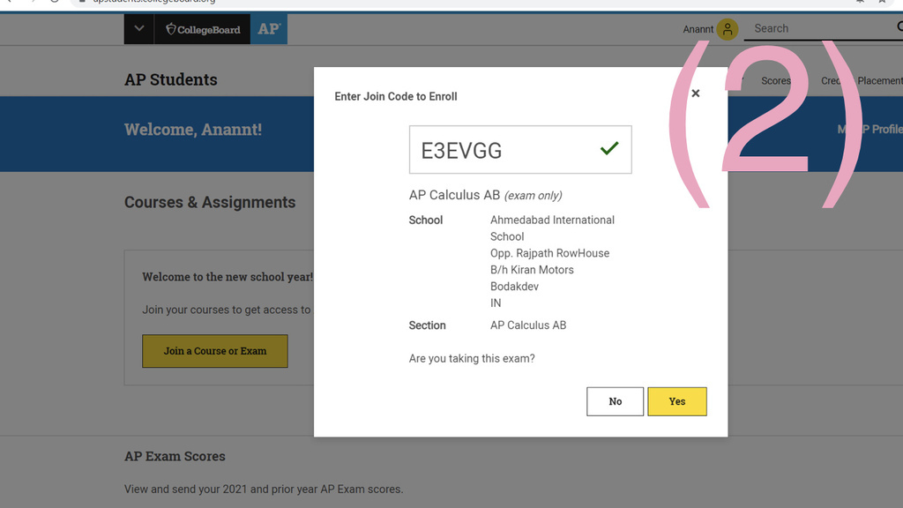Expand the College Board sites dropdown chevron
Image resolution: width=903 pixels, height=508 pixels.
point(138,28)
